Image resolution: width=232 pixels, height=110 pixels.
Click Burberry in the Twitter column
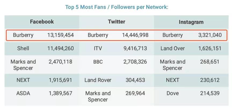(x=98, y=35)
